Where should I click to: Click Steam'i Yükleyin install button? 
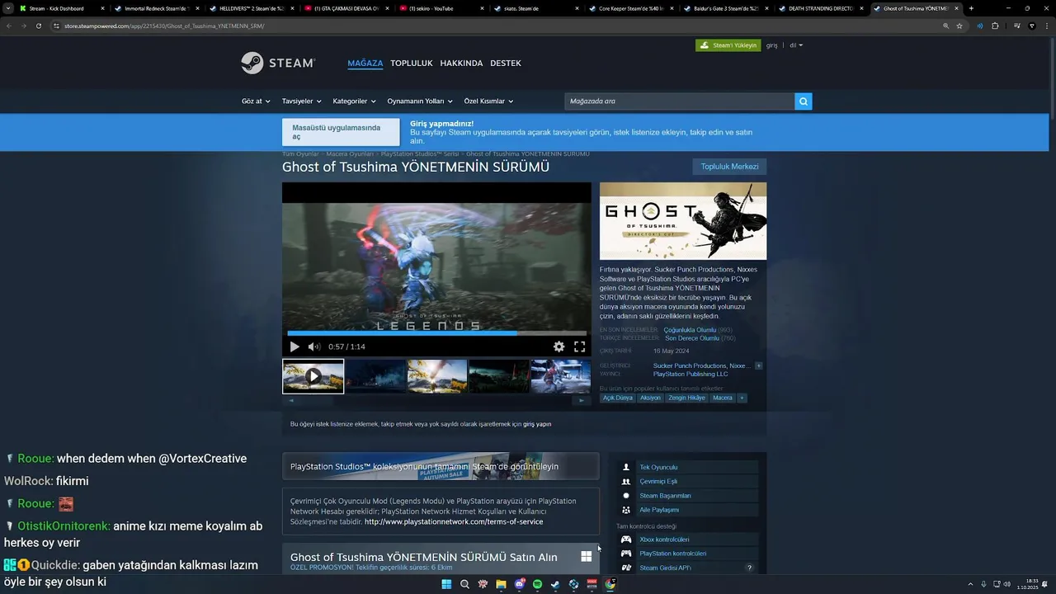pyautogui.click(x=728, y=45)
